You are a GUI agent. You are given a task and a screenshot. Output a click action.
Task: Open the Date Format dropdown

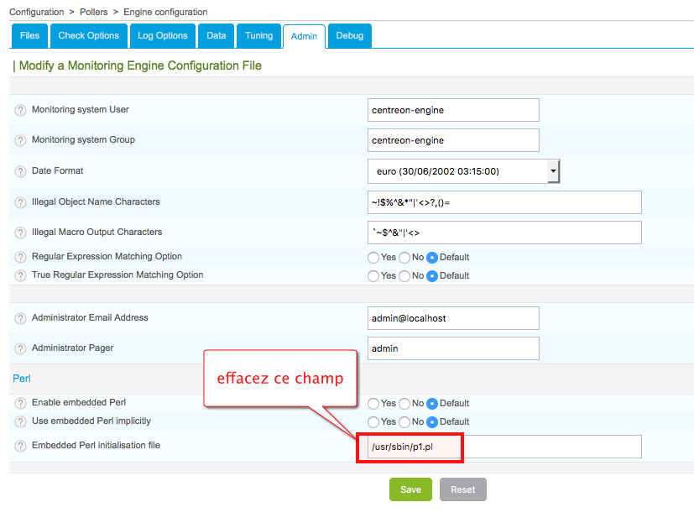pos(463,171)
